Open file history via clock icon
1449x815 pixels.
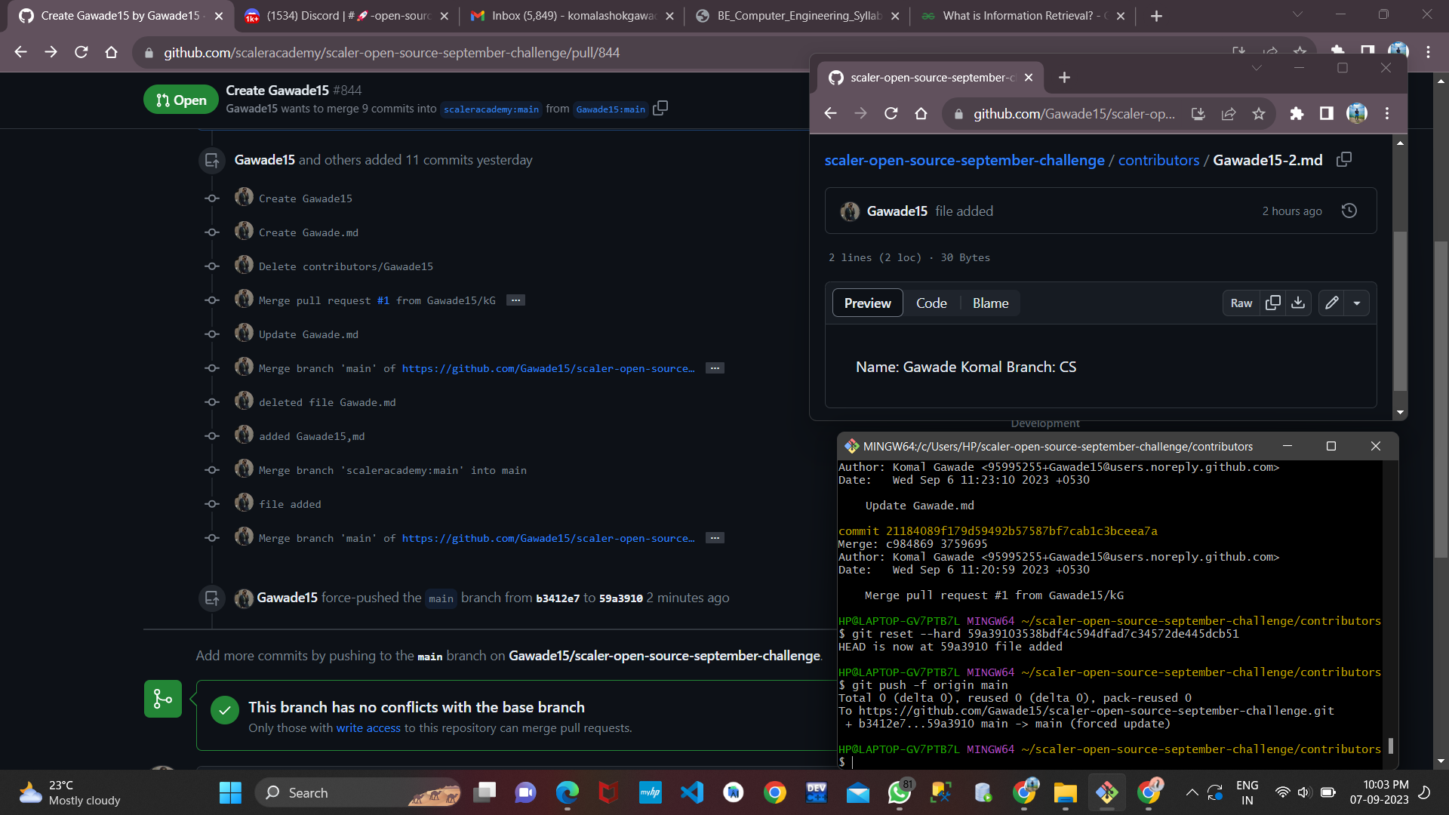click(x=1349, y=211)
